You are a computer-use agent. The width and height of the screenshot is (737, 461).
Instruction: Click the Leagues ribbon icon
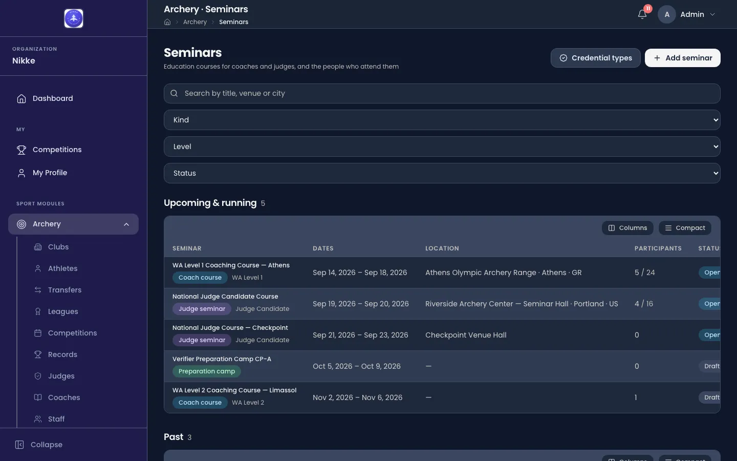[38, 311]
